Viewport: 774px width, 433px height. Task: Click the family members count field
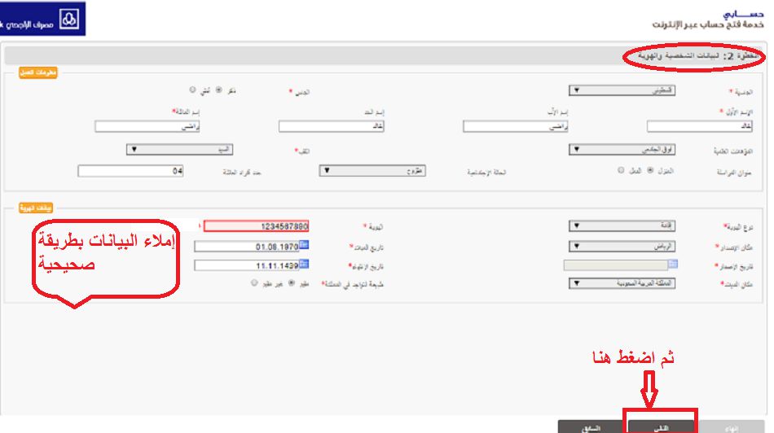pos(131,171)
